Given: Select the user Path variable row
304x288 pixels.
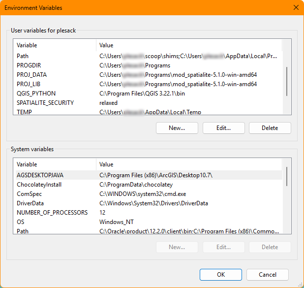Looking at the screenshot, I should (23, 56).
